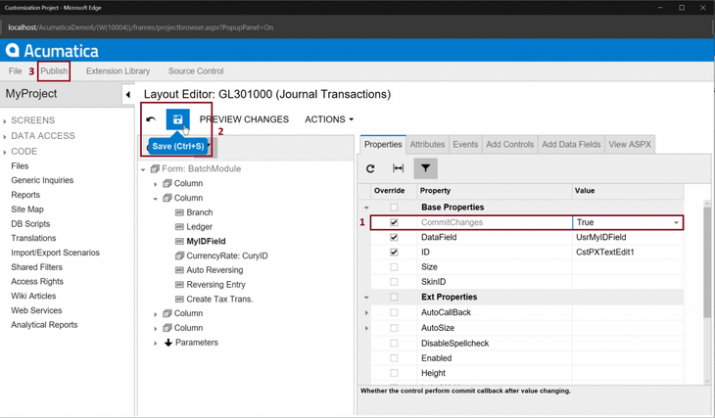
Task: Enable the DisableSpellcheck override checkbox
Action: coord(394,344)
